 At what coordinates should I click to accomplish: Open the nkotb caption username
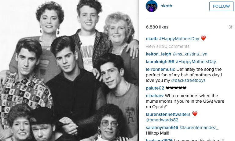[x=152, y=39]
